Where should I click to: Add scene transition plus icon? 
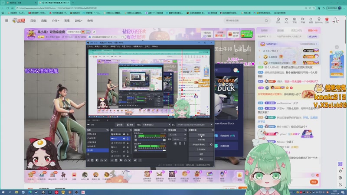click(175, 143)
